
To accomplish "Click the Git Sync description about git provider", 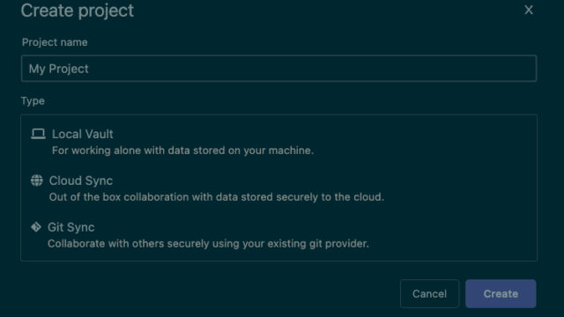I will [208, 244].
